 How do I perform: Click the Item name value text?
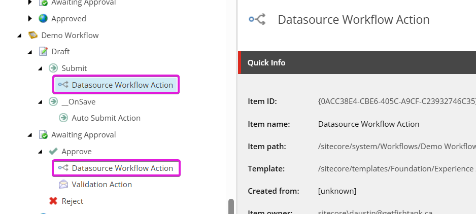click(x=368, y=124)
